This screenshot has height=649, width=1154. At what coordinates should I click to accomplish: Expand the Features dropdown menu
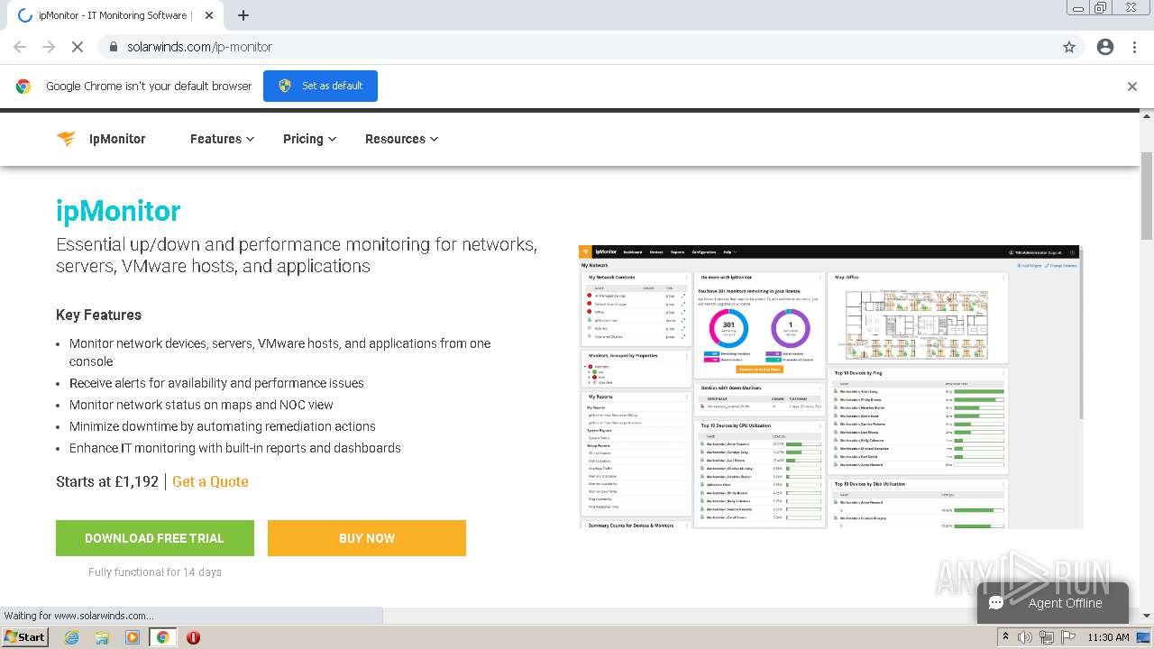pyautogui.click(x=222, y=139)
